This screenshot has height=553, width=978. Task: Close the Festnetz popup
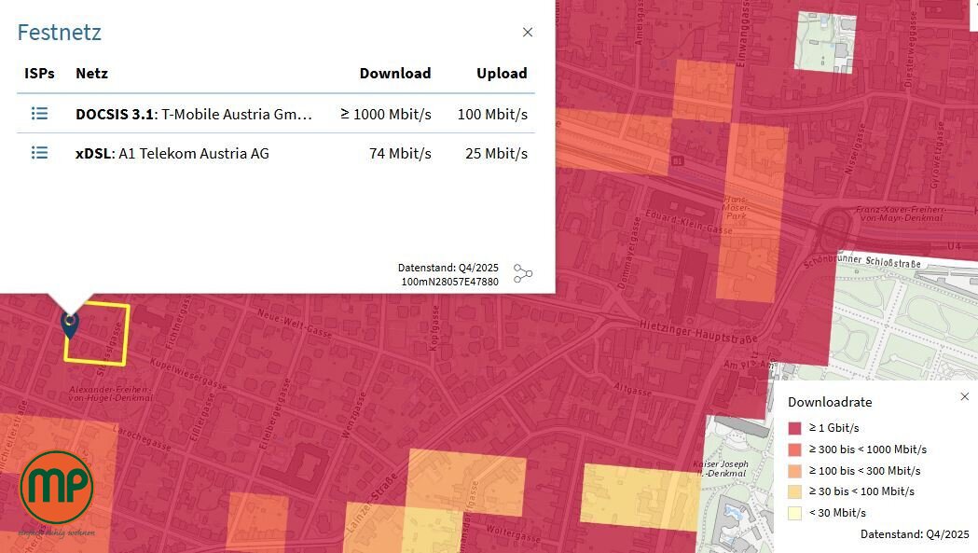tap(528, 32)
